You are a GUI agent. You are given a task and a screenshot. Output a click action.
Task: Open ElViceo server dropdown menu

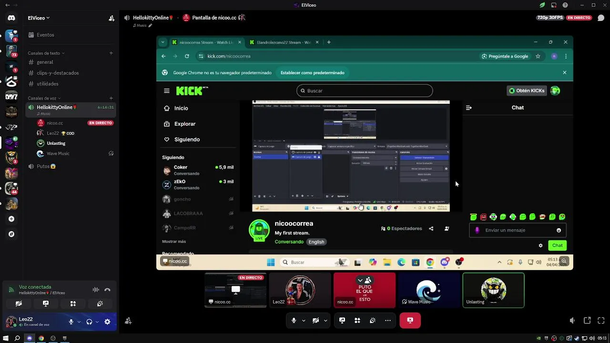click(x=39, y=18)
